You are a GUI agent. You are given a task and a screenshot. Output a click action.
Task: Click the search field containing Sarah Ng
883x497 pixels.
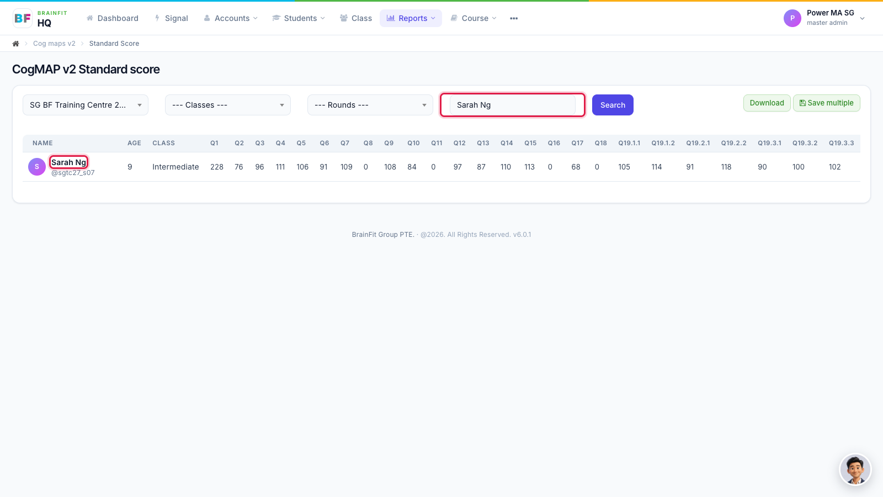(513, 105)
